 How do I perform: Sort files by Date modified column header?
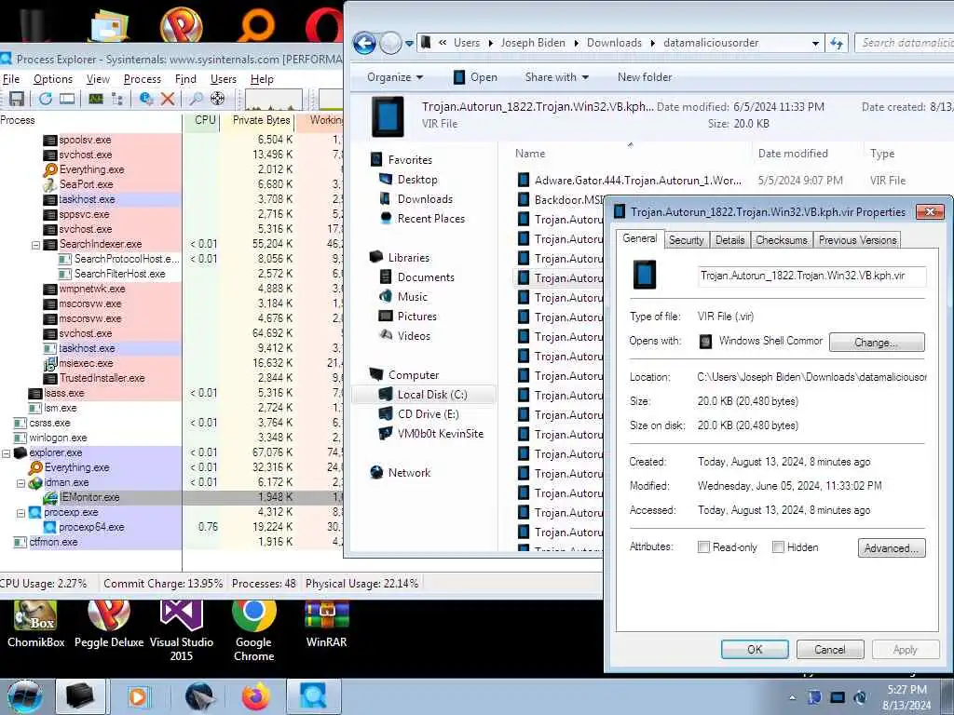click(792, 154)
